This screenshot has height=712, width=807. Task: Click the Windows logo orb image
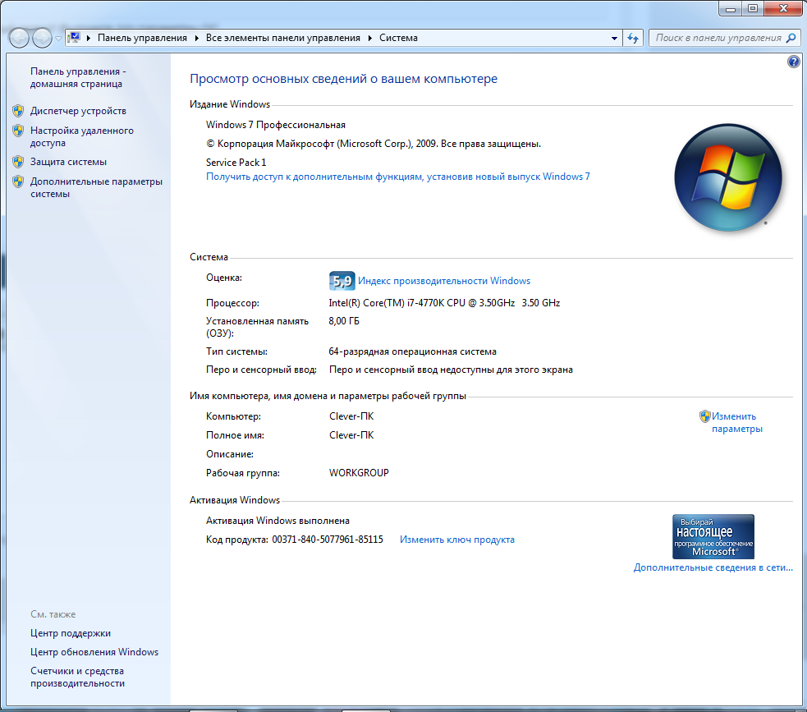point(727,177)
